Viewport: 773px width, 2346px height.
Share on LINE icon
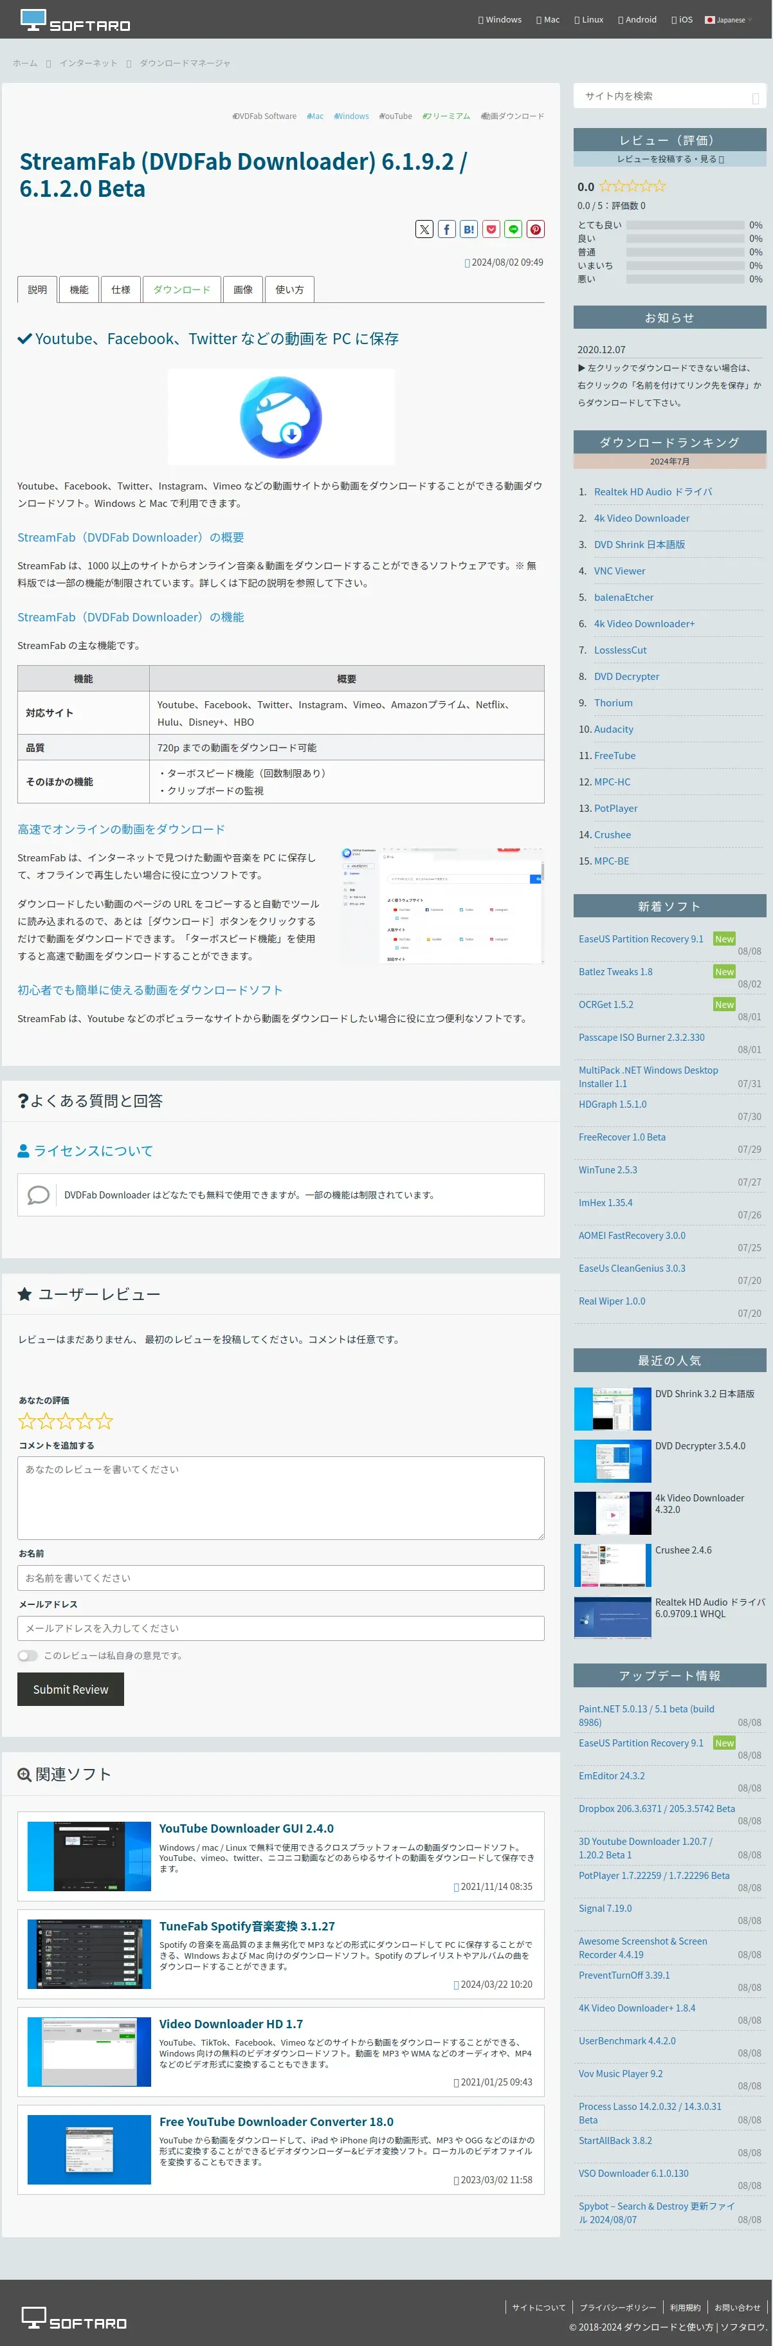[x=514, y=230]
